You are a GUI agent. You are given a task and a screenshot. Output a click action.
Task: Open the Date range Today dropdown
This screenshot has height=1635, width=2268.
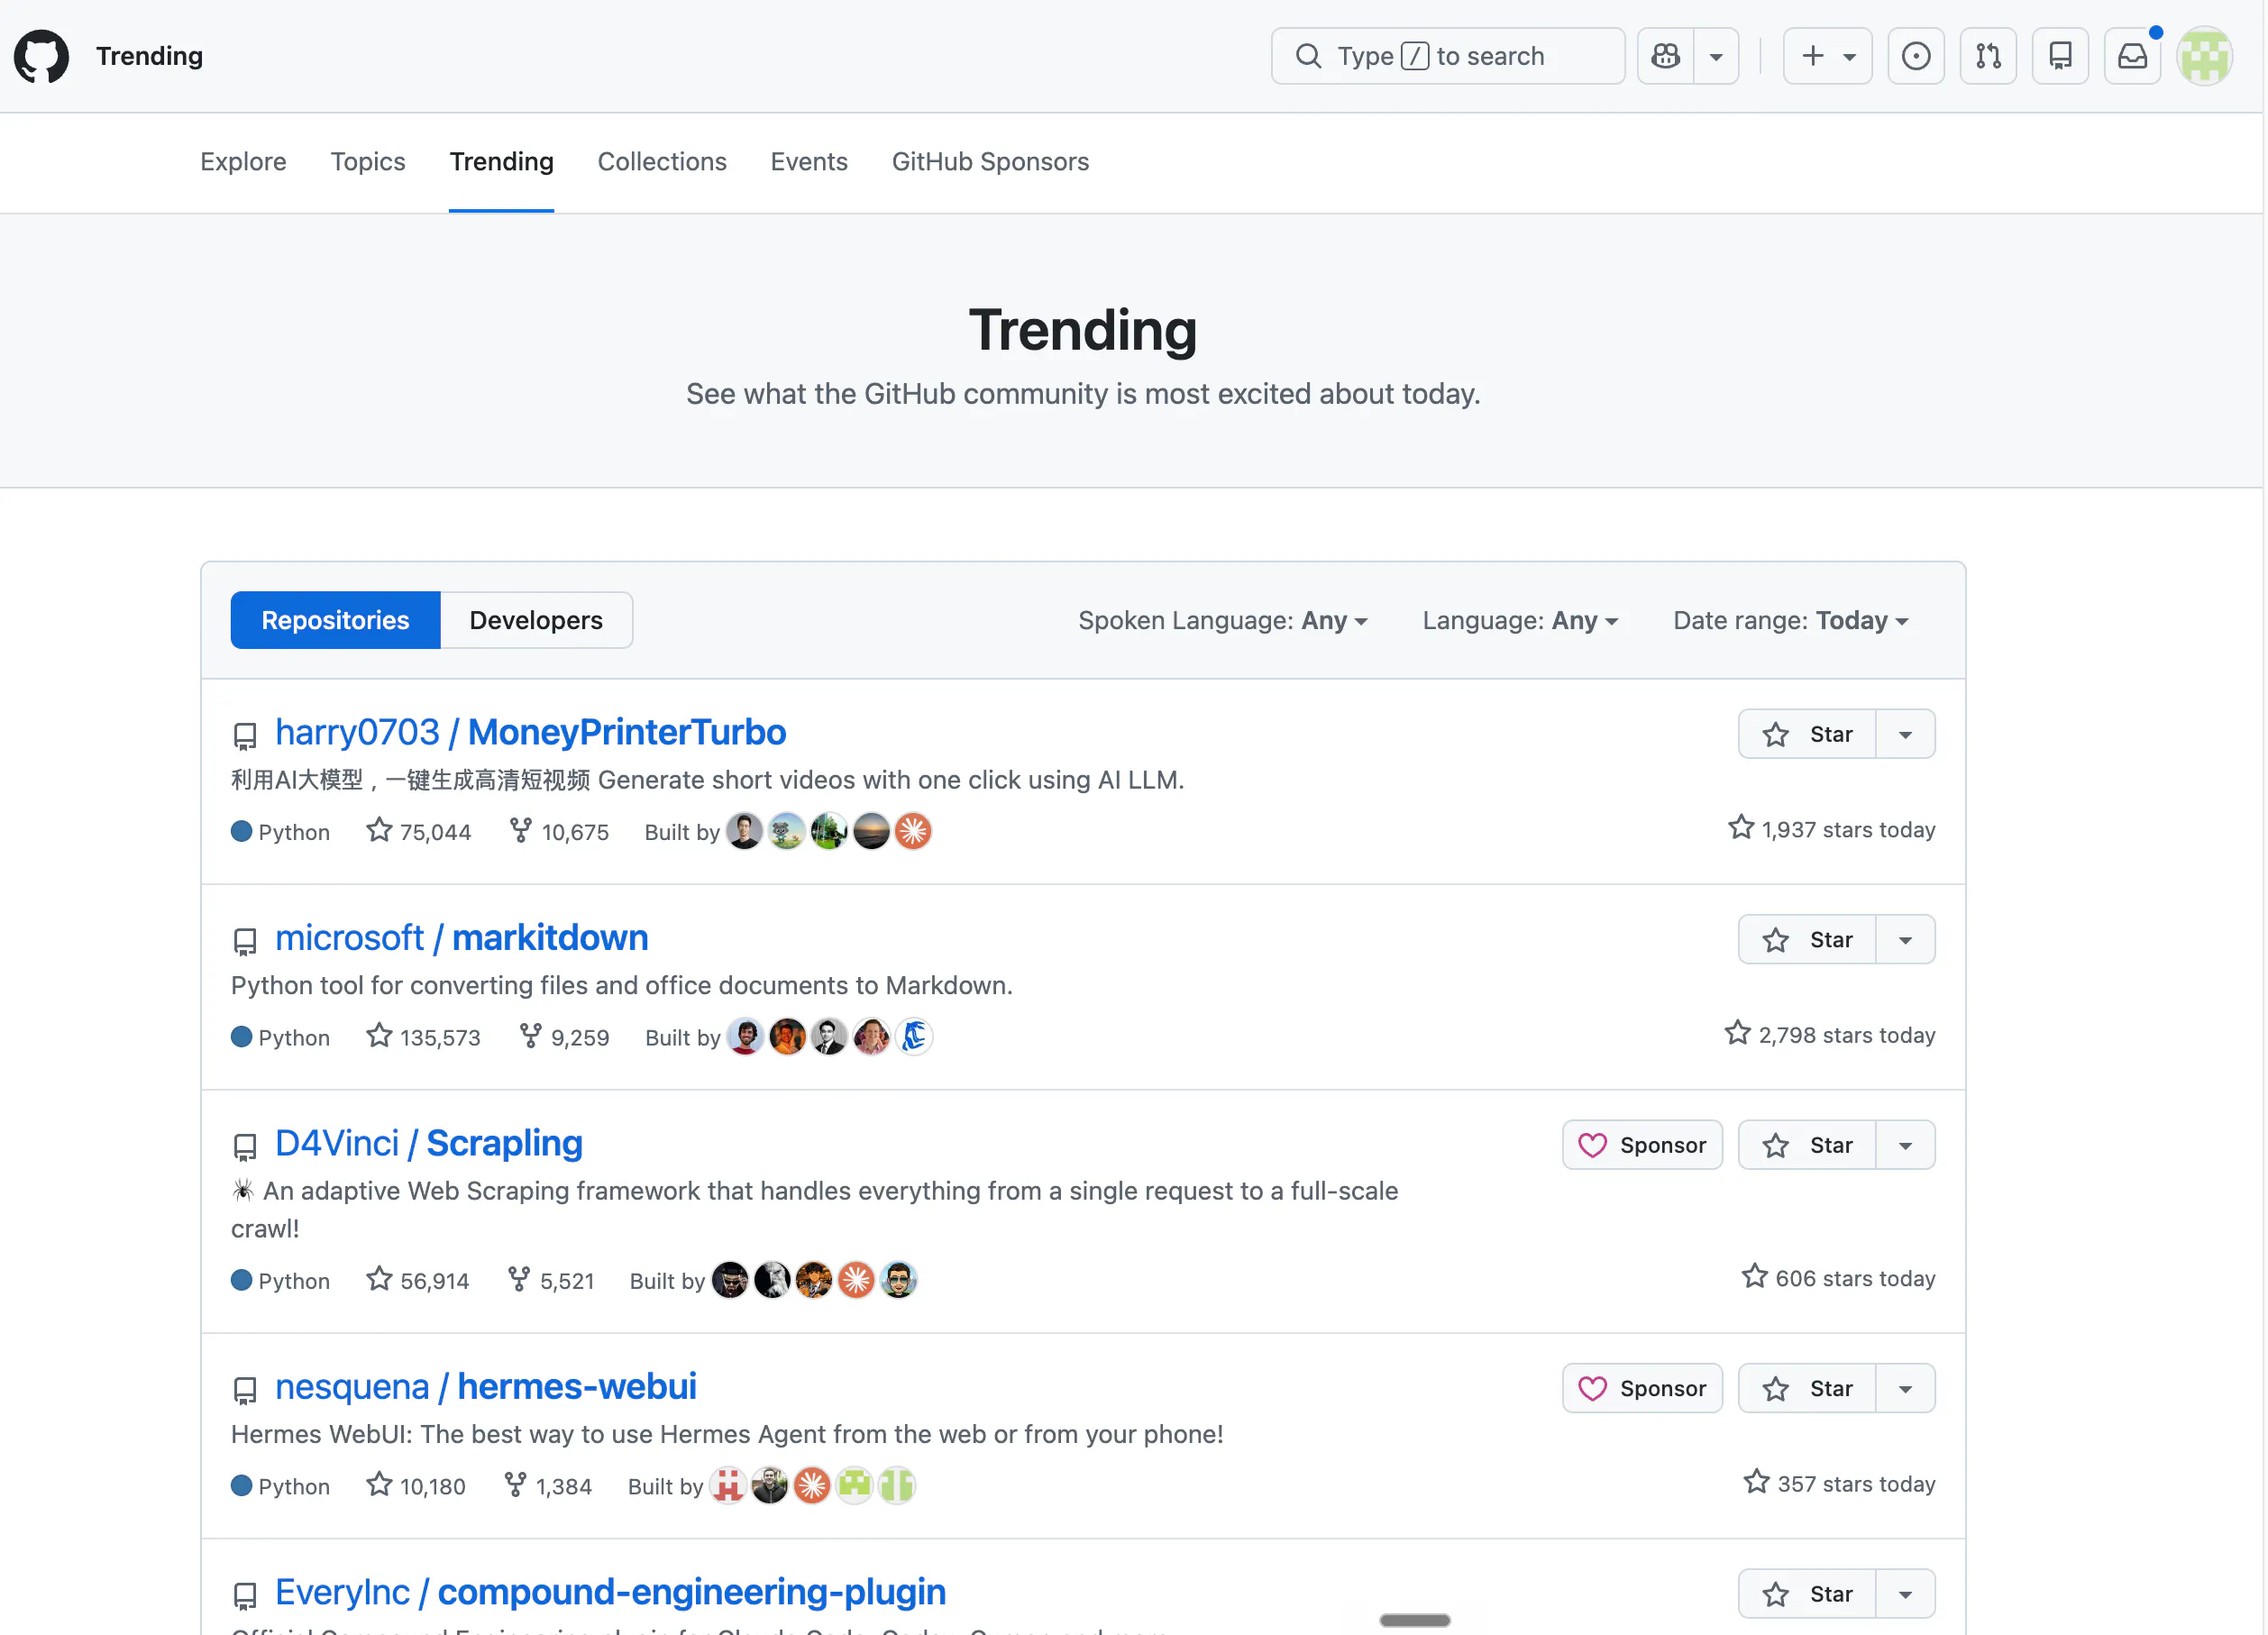[x=1791, y=620]
